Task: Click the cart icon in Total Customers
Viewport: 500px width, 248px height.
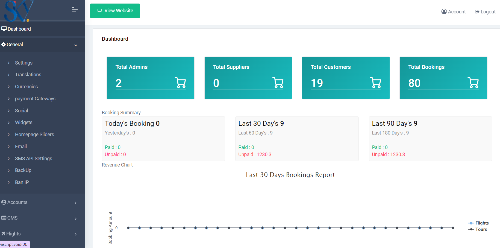Action: [375, 83]
